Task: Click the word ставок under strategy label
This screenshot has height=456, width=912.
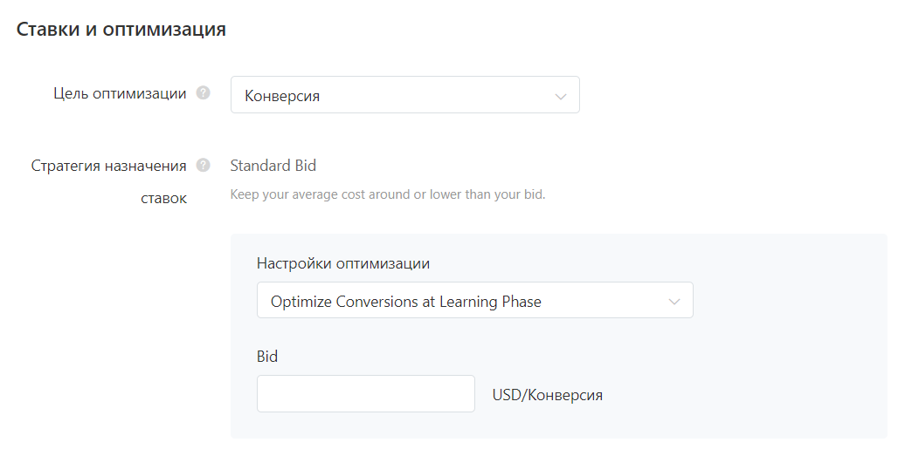Action: (163, 199)
